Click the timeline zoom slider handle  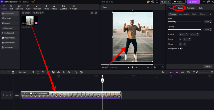pyautogui.click(x=197, y=72)
